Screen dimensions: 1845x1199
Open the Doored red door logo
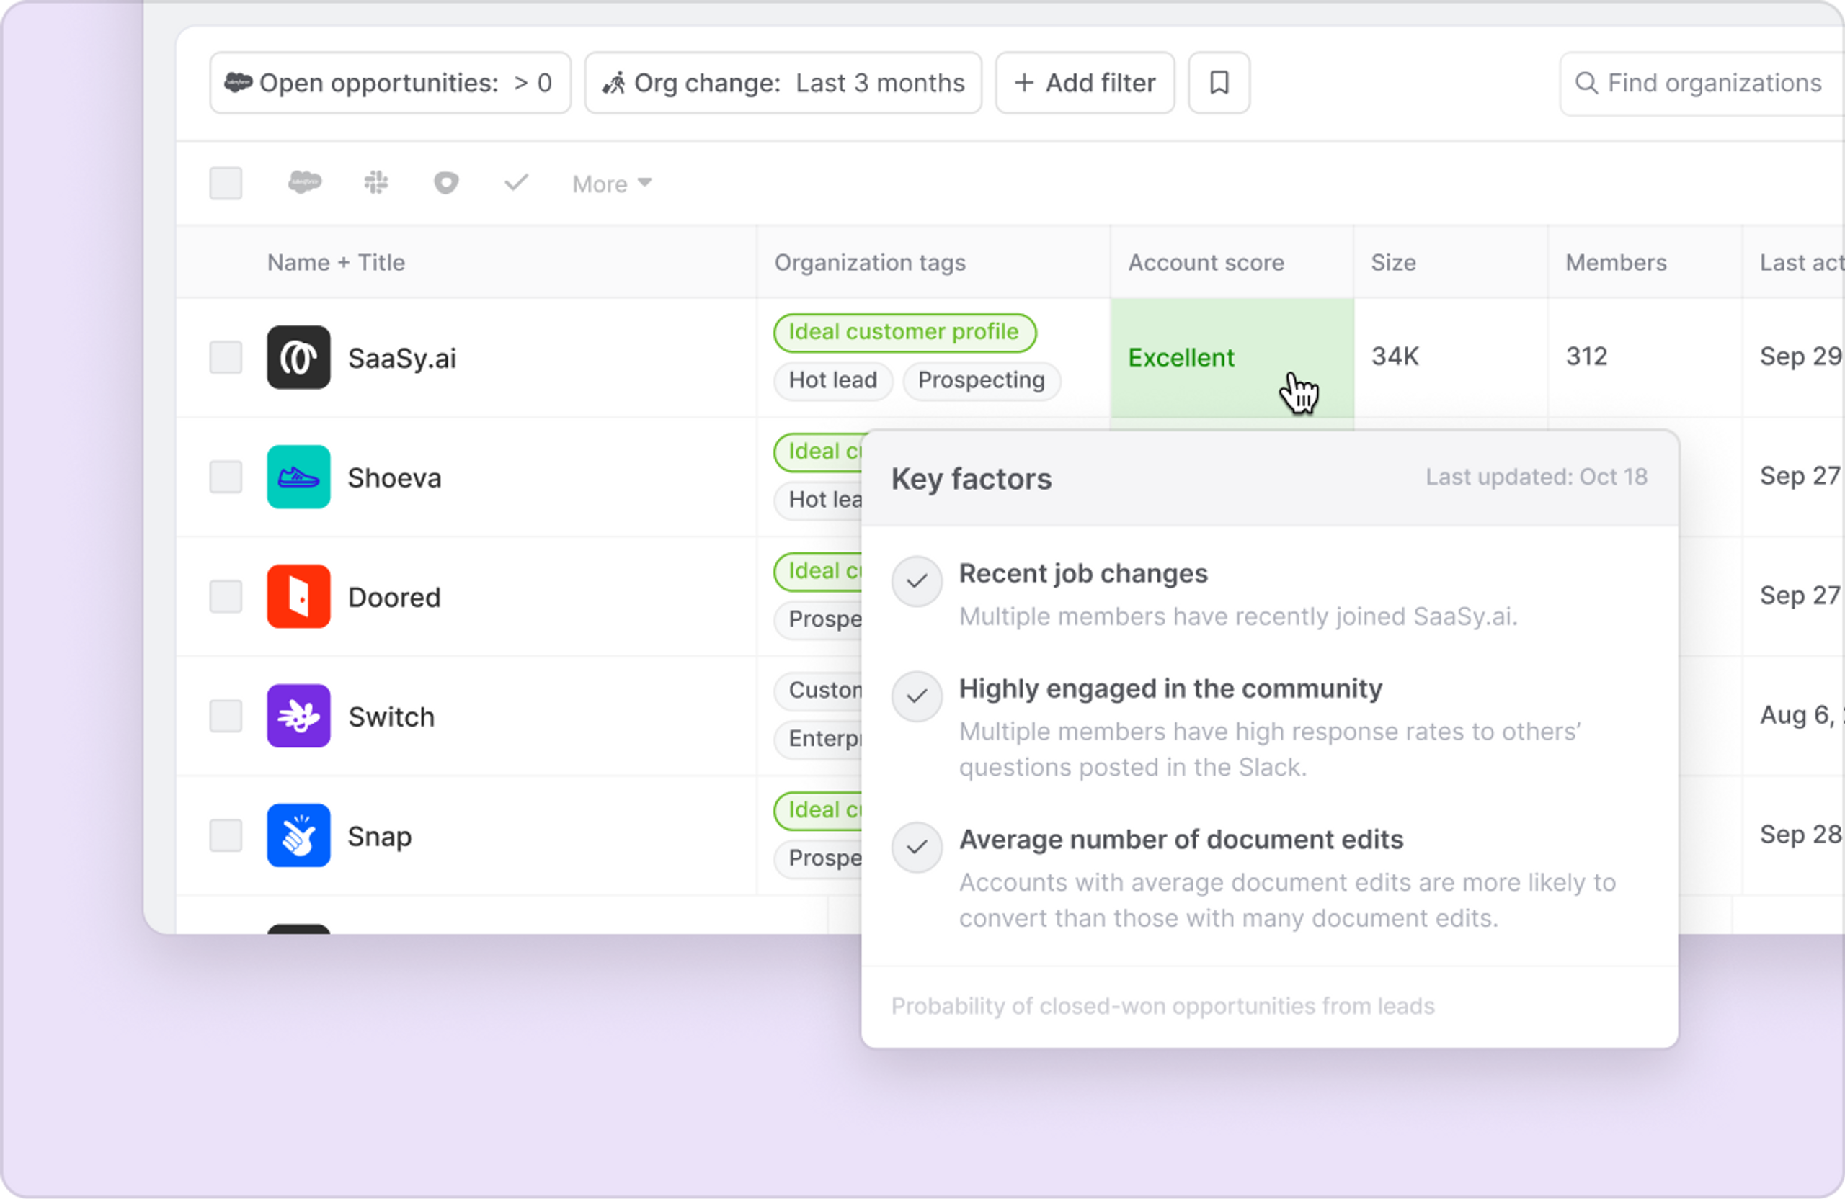pyautogui.click(x=298, y=596)
